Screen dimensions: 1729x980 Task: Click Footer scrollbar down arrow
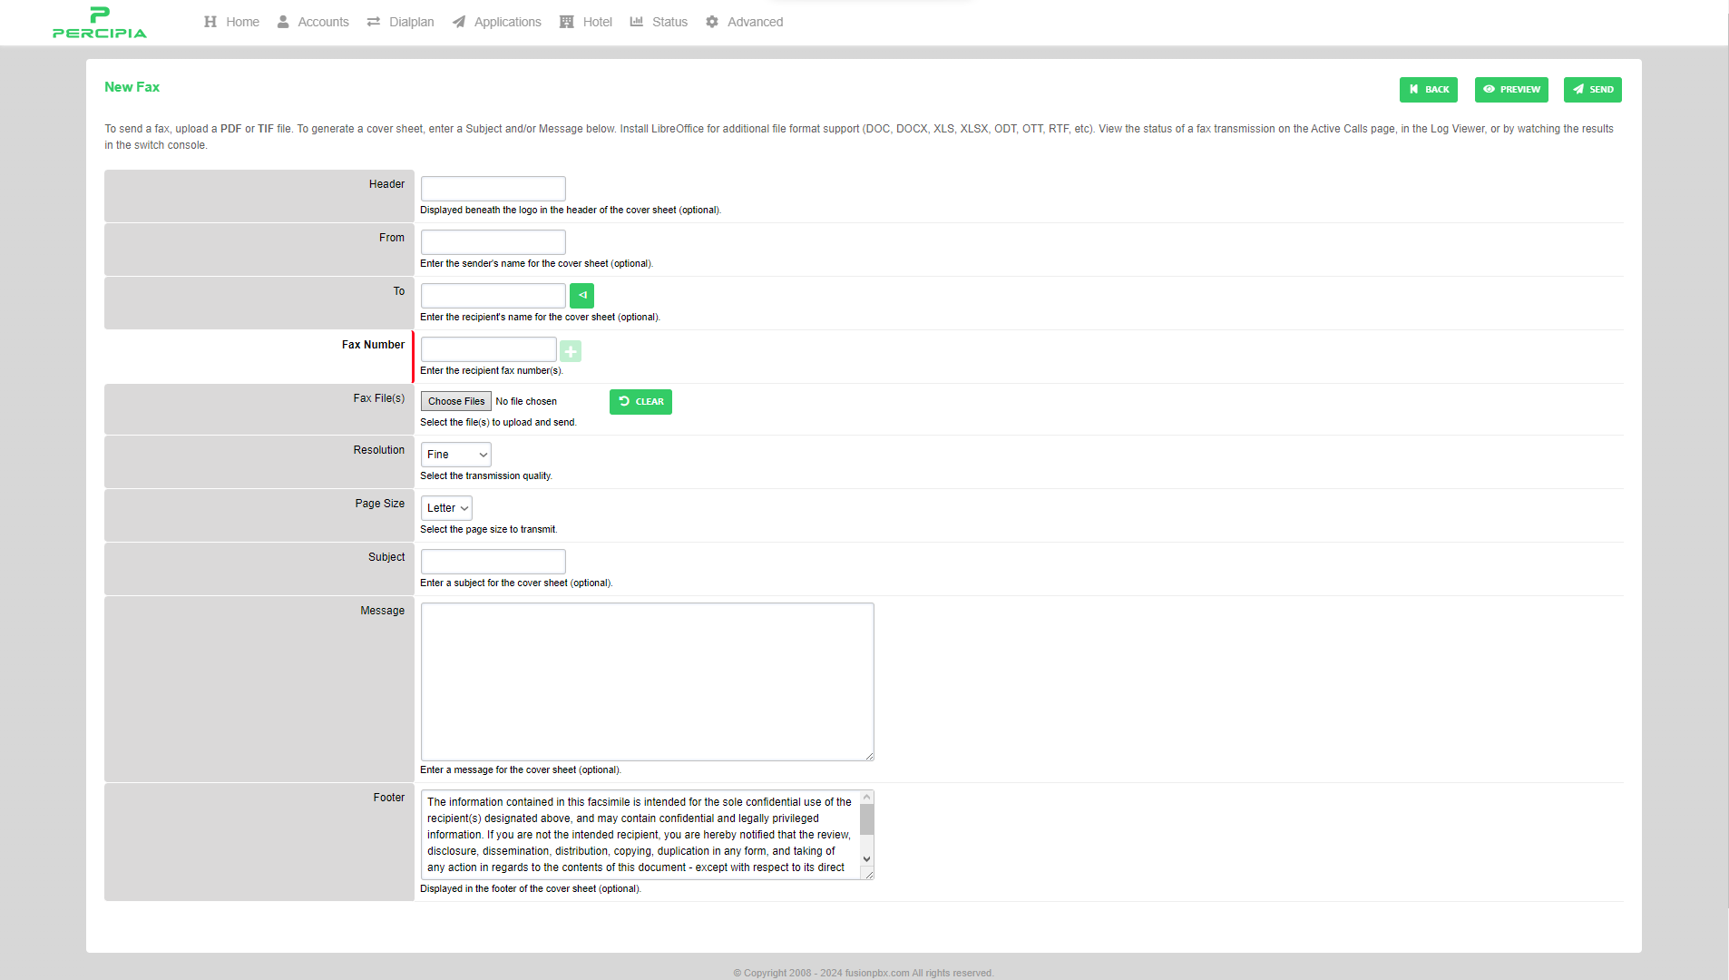(x=867, y=859)
